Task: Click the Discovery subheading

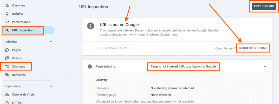Action: (x=102, y=80)
